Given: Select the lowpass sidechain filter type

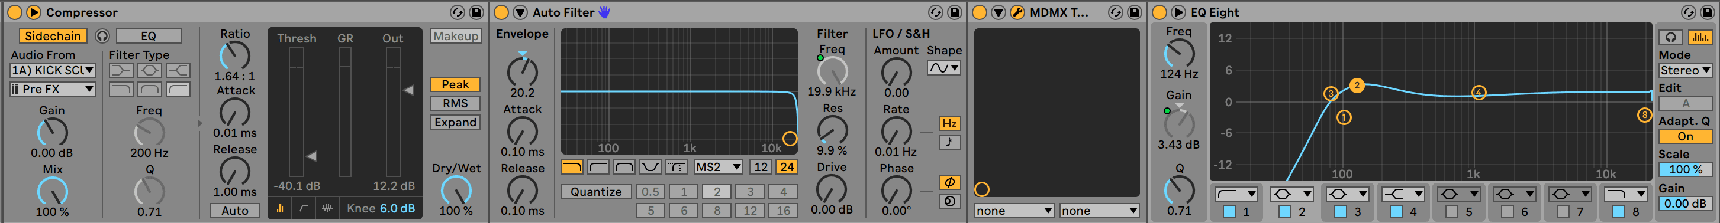Looking at the screenshot, I should 121,88.
